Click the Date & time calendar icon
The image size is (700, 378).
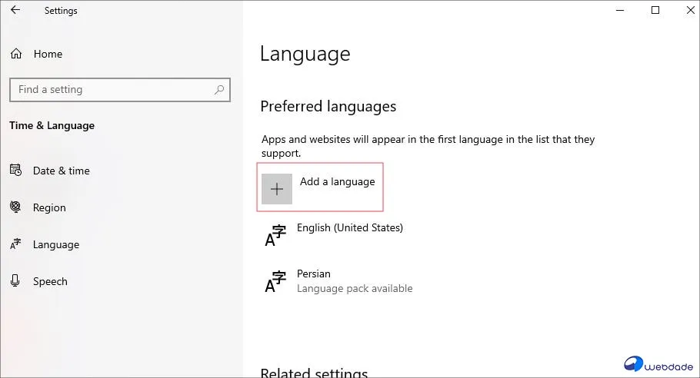pyautogui.click(x=15, y=171)
